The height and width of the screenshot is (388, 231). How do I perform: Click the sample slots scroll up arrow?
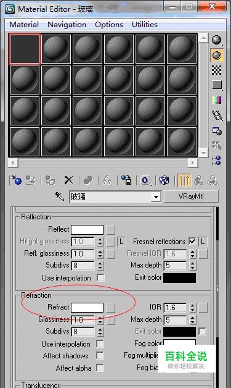tap(203, 38)
